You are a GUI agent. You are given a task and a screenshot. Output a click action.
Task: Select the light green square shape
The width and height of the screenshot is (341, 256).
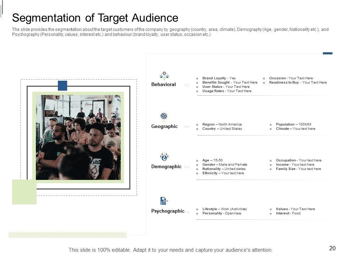24,192
